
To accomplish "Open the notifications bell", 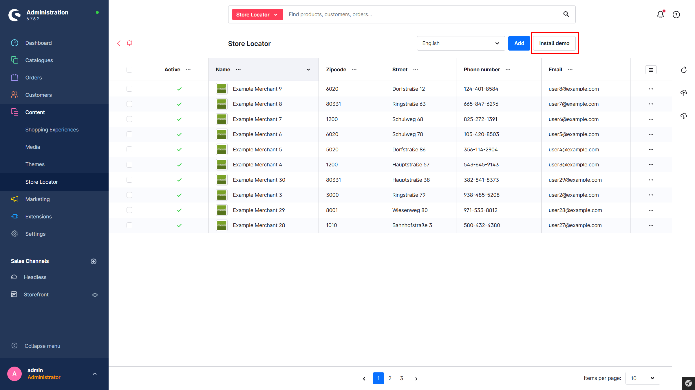I will [660, 14].
